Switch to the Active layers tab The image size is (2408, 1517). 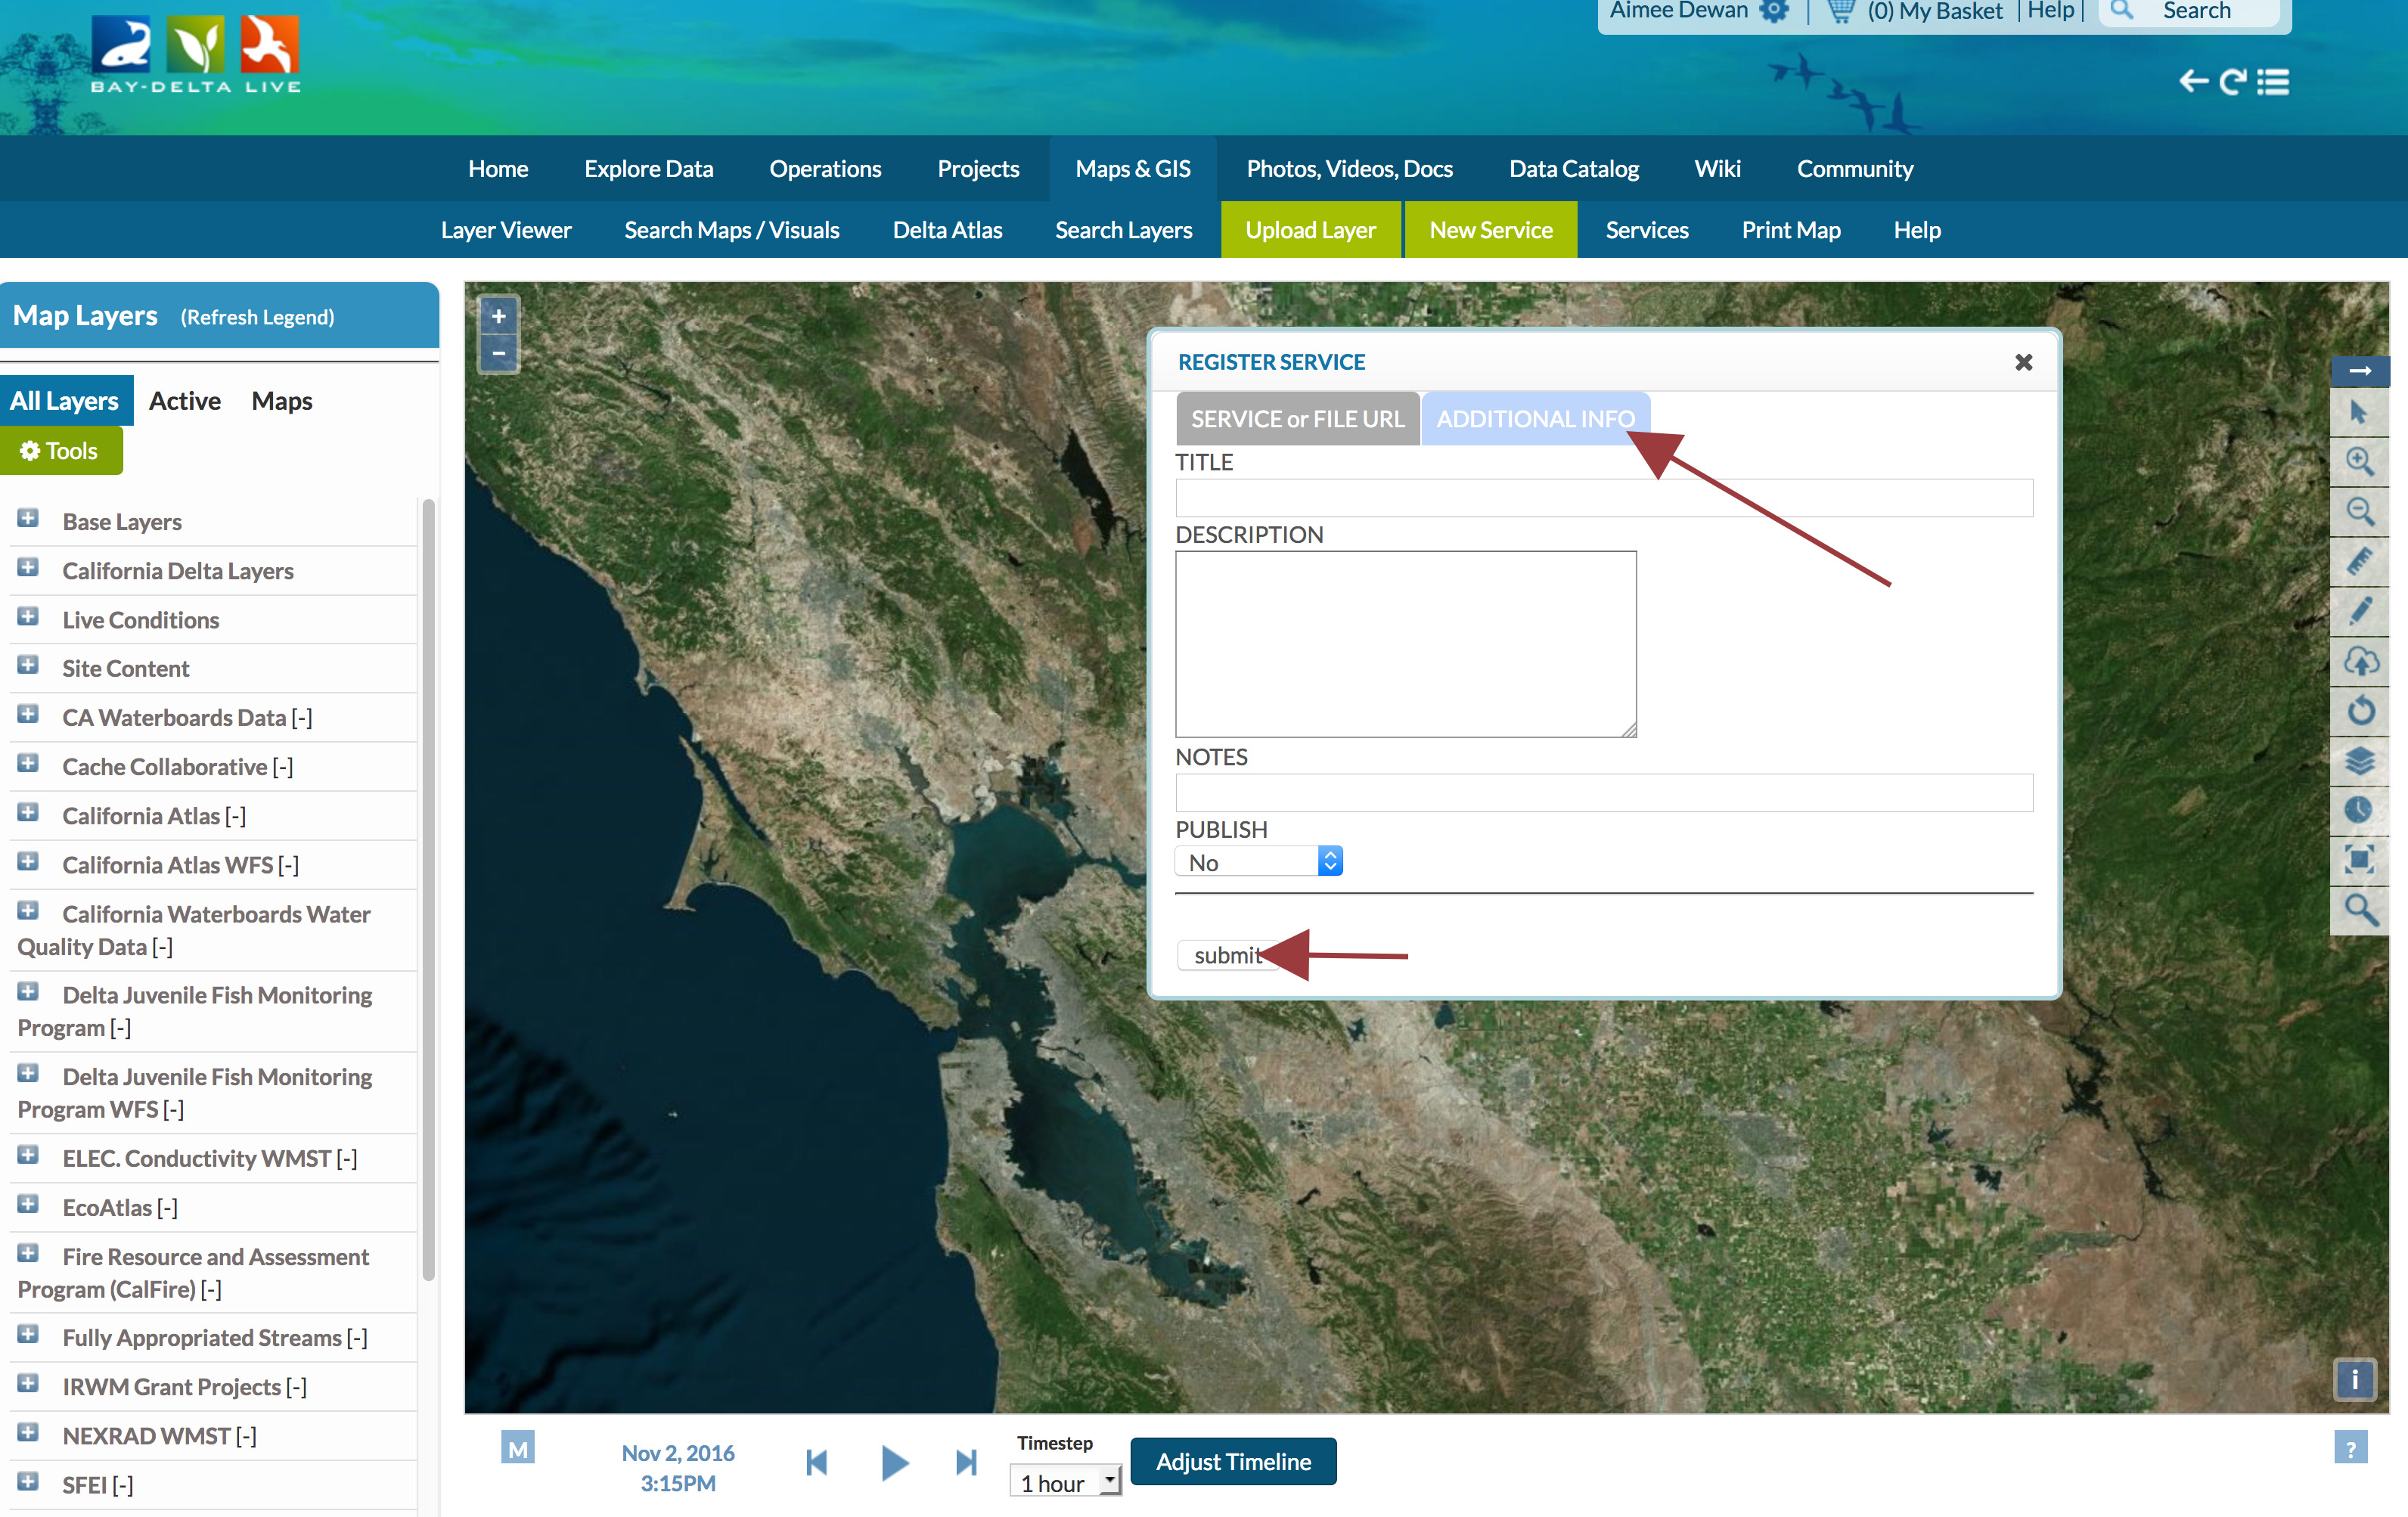(184, 401)
